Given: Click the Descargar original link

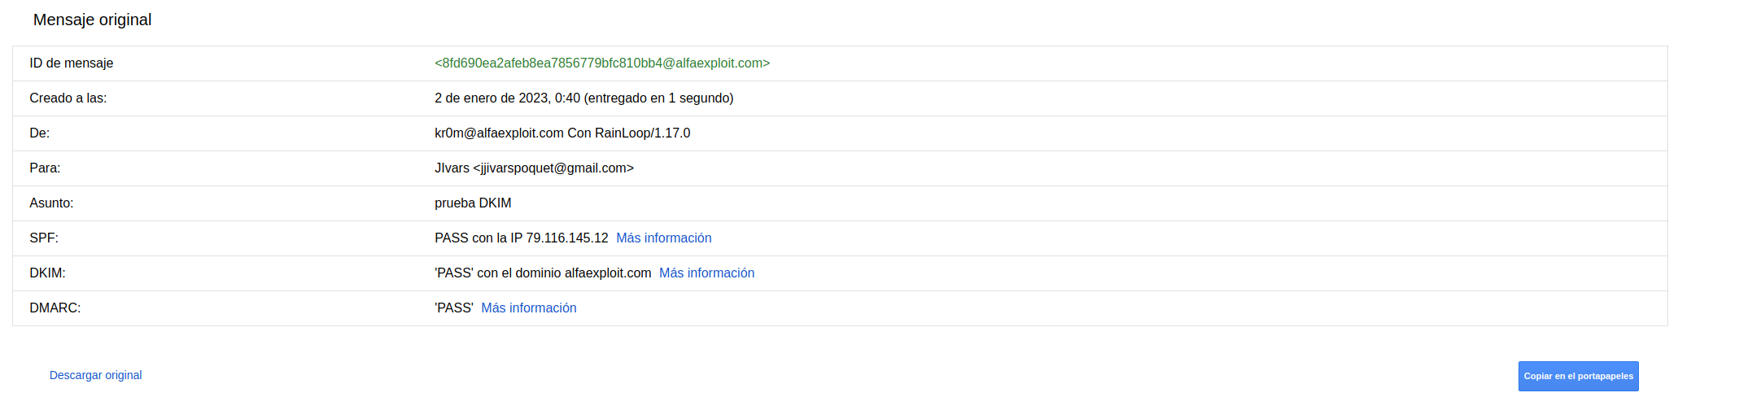Looking at the screenshot, I should (x=95, y=375).
